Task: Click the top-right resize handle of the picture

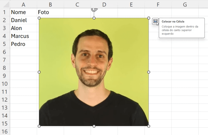Action: (x=149, y=18)
